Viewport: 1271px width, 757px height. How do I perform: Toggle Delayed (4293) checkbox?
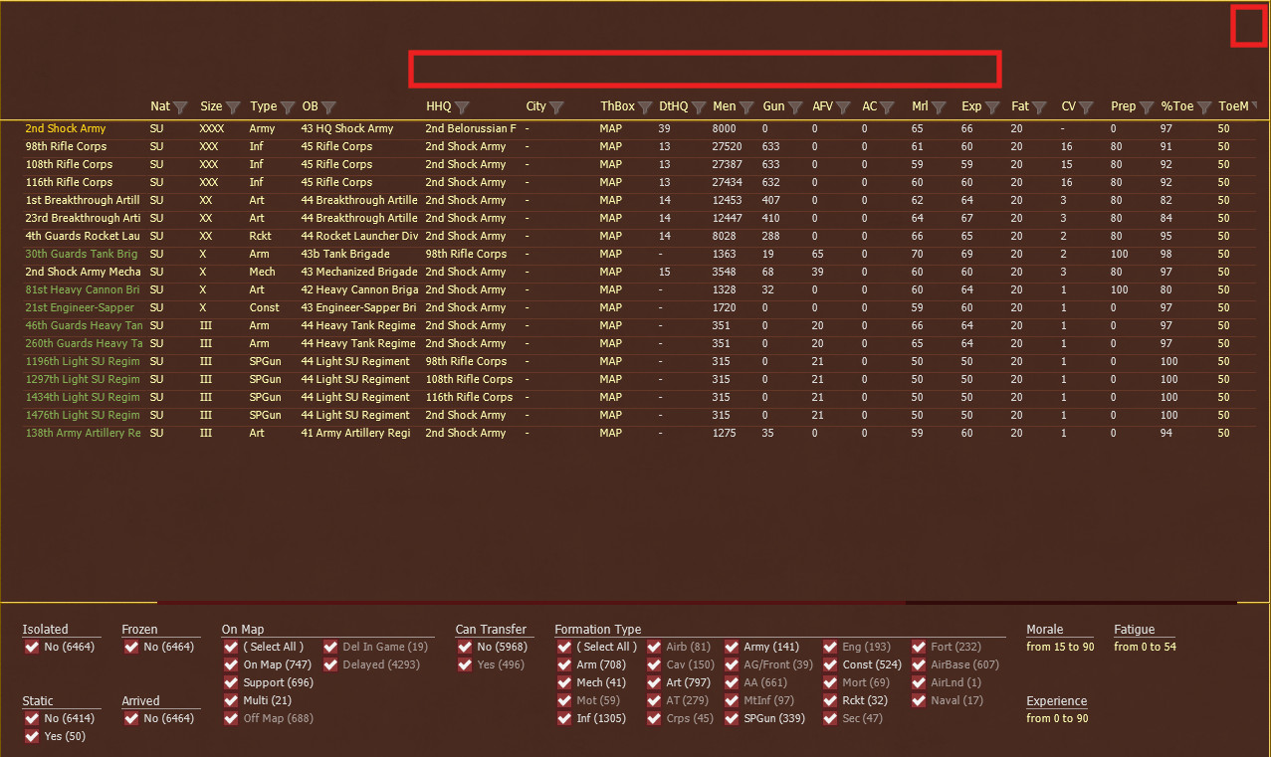[330, 664]
